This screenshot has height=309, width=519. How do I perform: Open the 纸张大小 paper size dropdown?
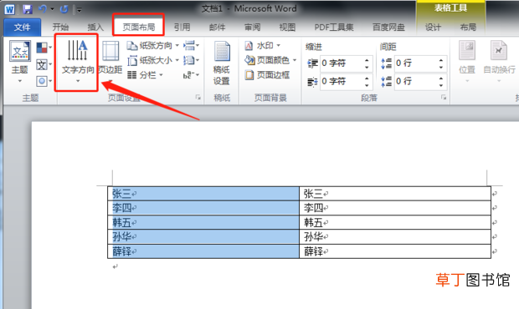153,60
